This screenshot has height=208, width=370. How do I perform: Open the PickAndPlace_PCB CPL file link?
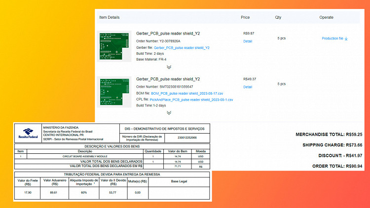pos(191,100)
